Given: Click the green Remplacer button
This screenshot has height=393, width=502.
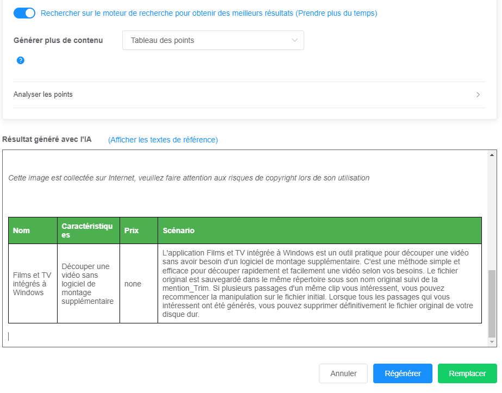Looking at the screenshot, I should pyautogui.click(x=467, y=373).
